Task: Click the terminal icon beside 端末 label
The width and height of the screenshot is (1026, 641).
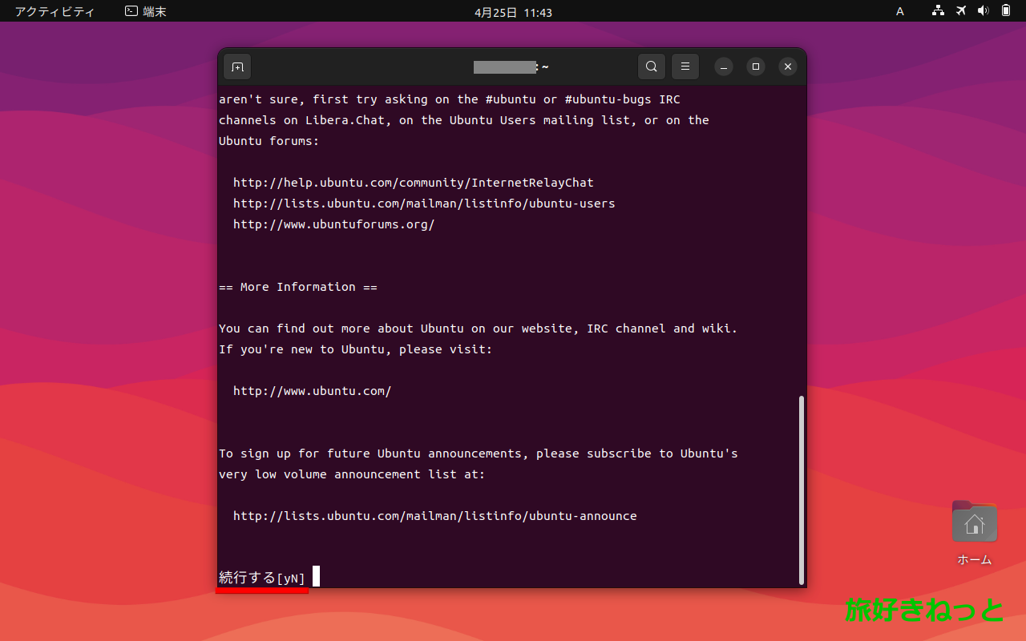Action: point(130,11)
